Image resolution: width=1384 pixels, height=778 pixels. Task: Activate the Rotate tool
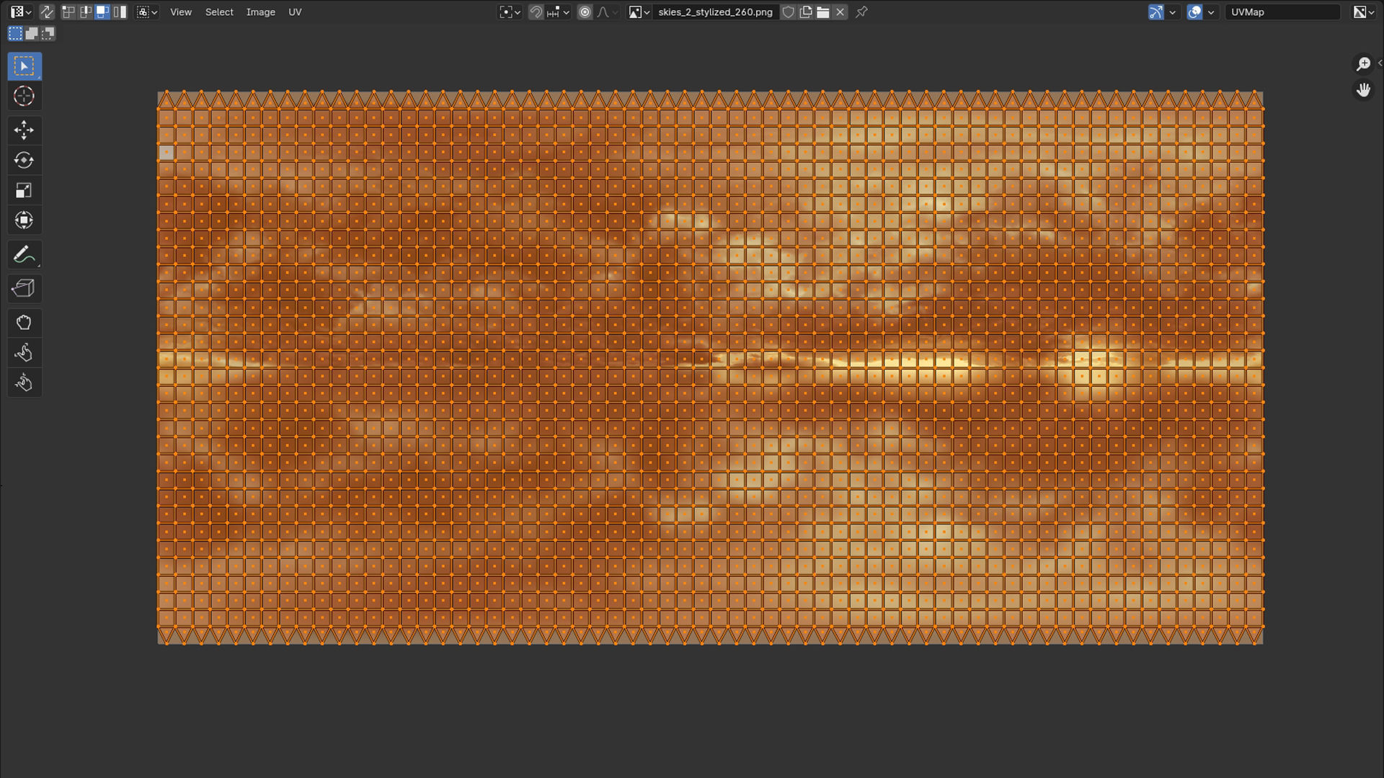click(24, 160)
